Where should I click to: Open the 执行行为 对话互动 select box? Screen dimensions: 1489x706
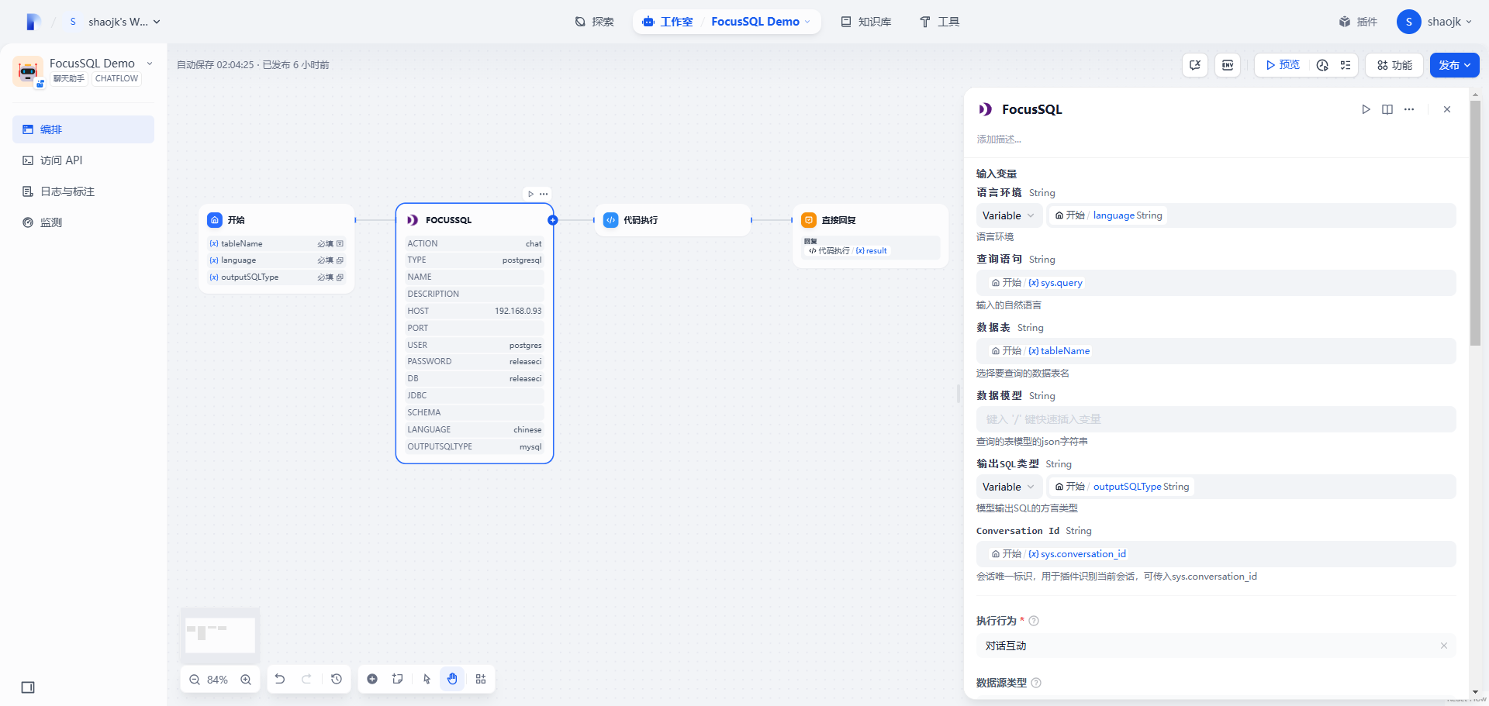coord(1215,646)
